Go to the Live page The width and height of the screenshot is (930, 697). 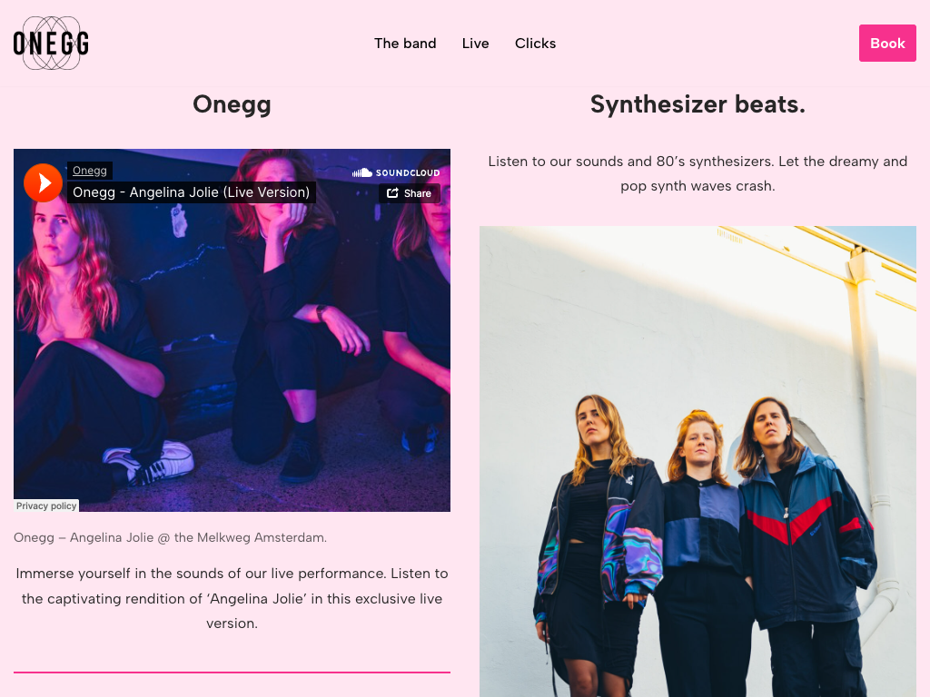(475, 44)
